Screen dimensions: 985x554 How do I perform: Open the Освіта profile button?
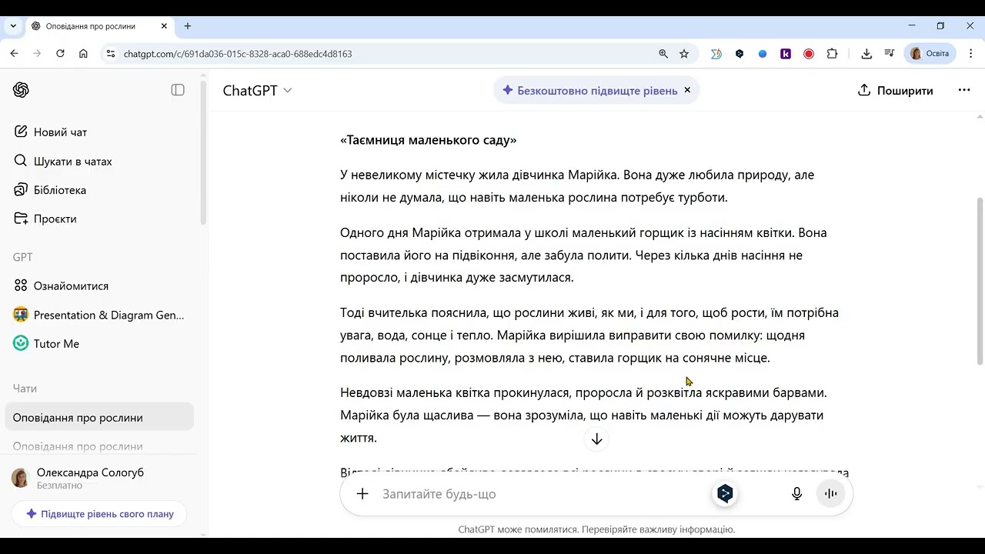(930, 54)
